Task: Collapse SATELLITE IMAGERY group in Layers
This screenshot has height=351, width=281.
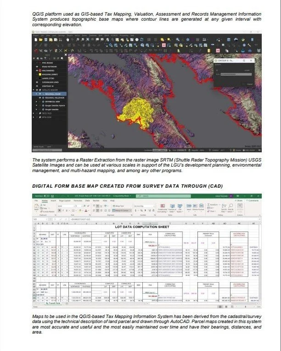Action: click(x=34, y=90)
